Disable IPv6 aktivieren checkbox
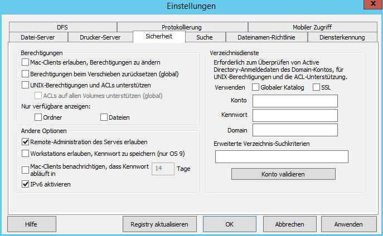The height and width of the screenshot is (236, 383). [x=25, y=184]
